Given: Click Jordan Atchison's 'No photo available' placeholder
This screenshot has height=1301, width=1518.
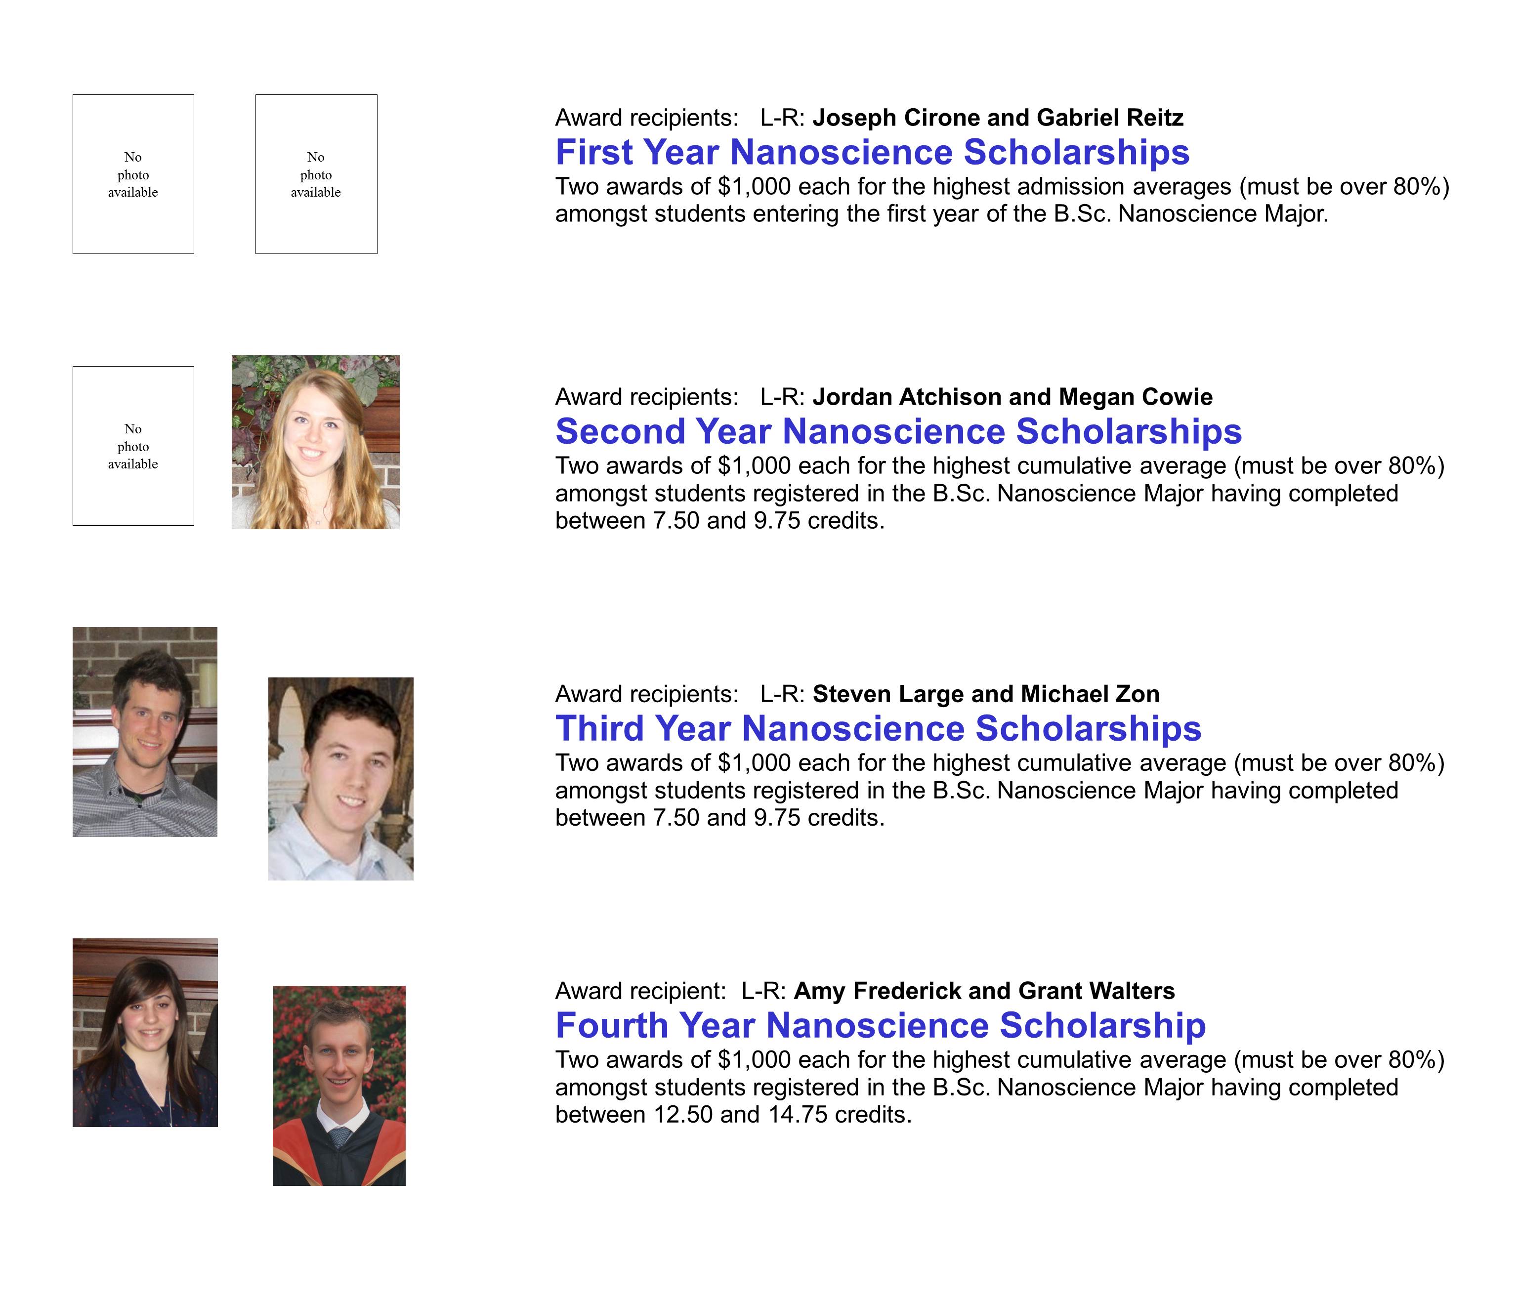Looking at the screenshot, I should (x=133, y=446).
